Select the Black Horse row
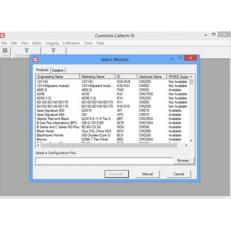 pyautogui.click(x=112, y=131)
